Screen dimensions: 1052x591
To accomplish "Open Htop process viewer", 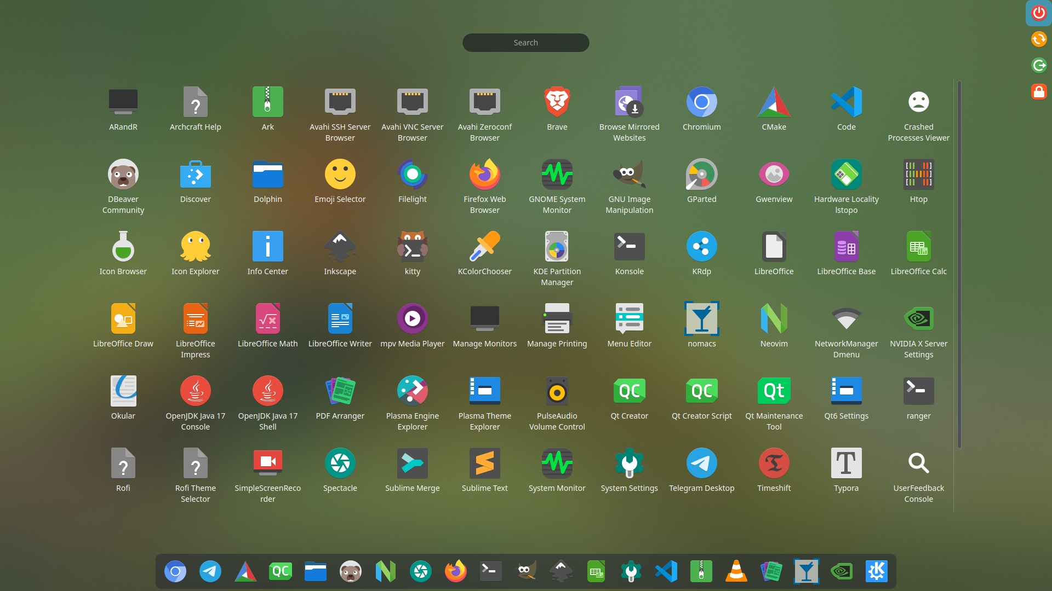I will pyautogui.click(x=919, y=182).
